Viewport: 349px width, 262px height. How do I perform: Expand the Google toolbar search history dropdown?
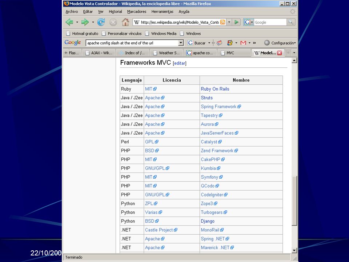pos(181,43)
